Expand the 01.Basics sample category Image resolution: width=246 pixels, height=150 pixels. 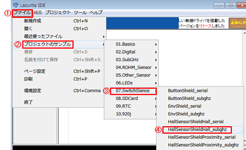[131, 44]
